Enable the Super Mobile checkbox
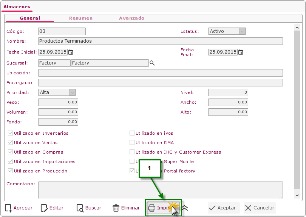Viewport: 306px width, 217px height. point(132,162)
